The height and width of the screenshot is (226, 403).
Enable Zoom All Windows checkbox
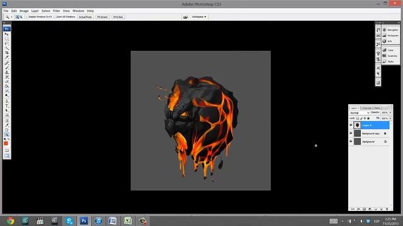point(55,17)
